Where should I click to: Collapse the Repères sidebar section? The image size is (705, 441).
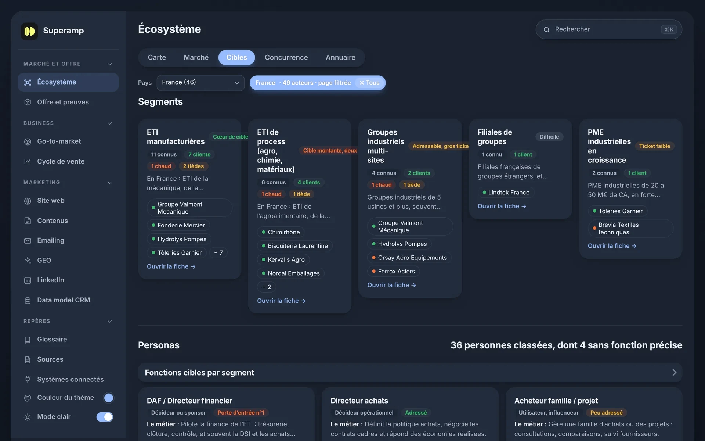click(x=109, y=321)
